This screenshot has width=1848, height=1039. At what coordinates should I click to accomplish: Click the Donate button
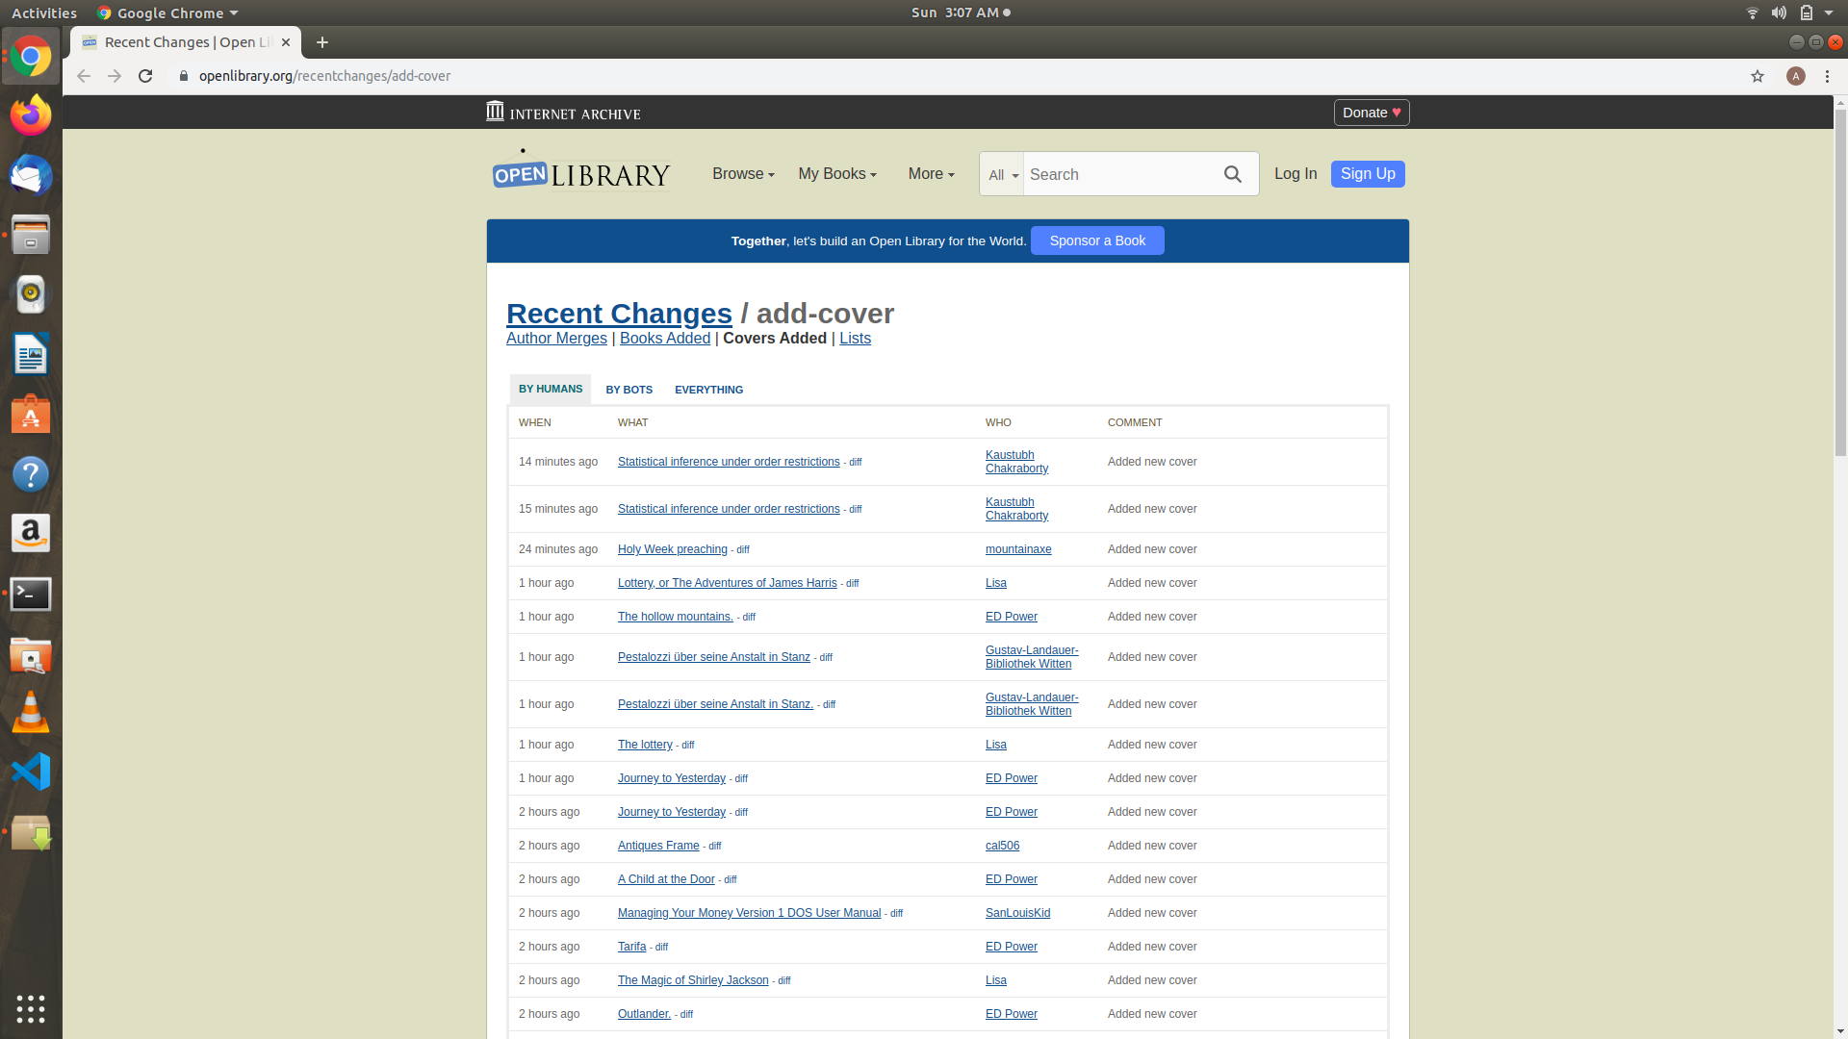[x=1372, y=113]
